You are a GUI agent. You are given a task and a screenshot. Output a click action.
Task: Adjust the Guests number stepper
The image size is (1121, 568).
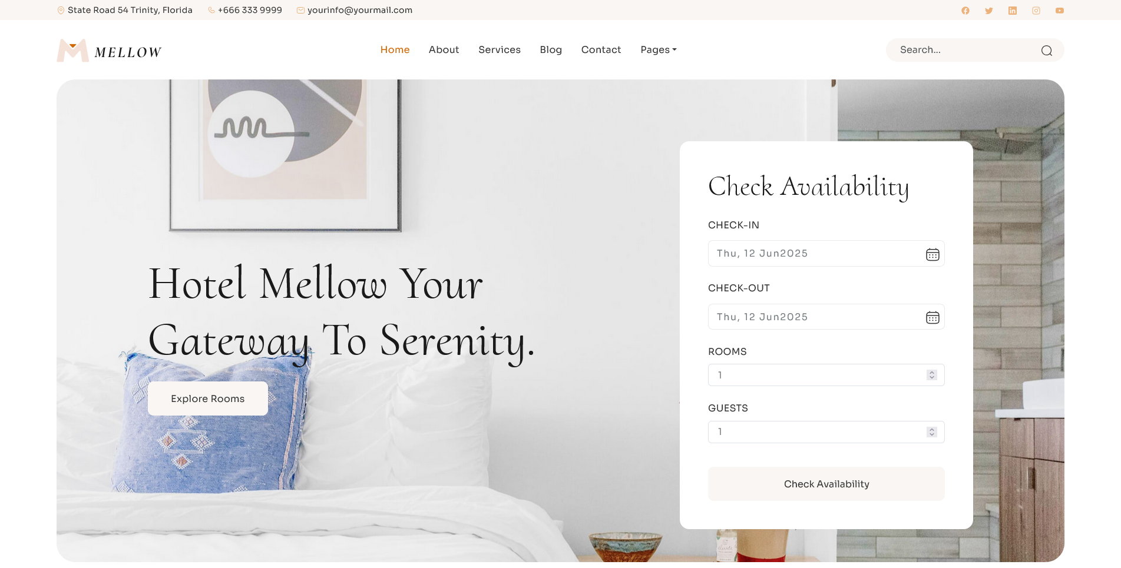pos(931,432)
